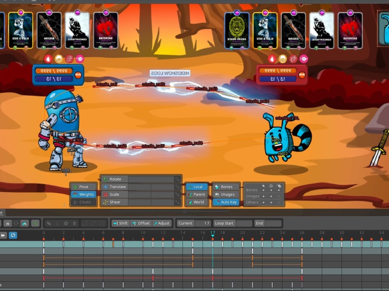This screenshot has height=291, width=389.
Task: Select the Hit02 bone label
Action: click(282, 154)
